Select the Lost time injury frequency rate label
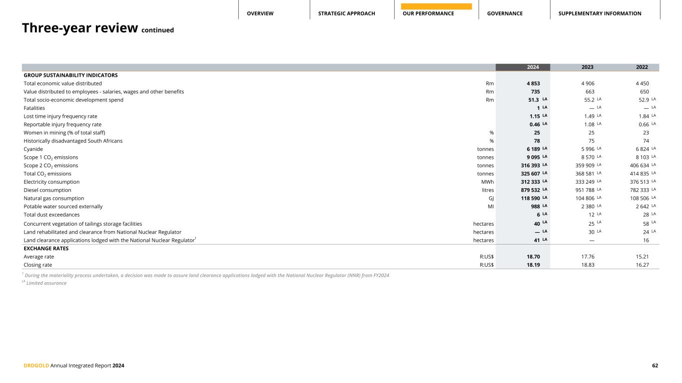This screenshot has height=383, width=682. pos(60,116)
